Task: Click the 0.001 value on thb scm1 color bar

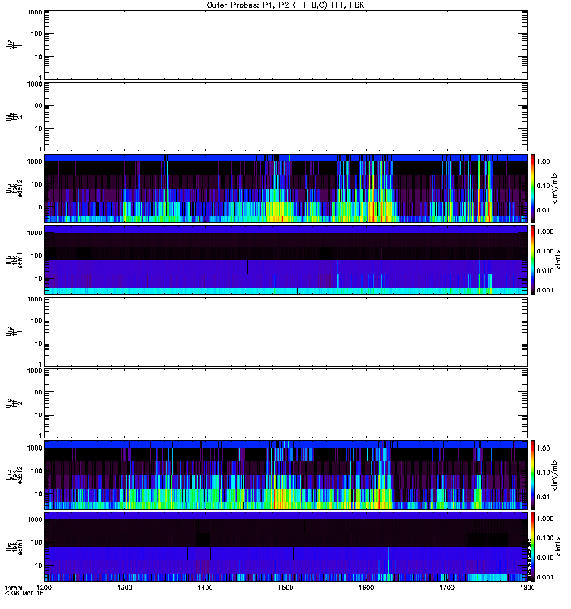Action: pyautogui.click(x=545, y=290)
